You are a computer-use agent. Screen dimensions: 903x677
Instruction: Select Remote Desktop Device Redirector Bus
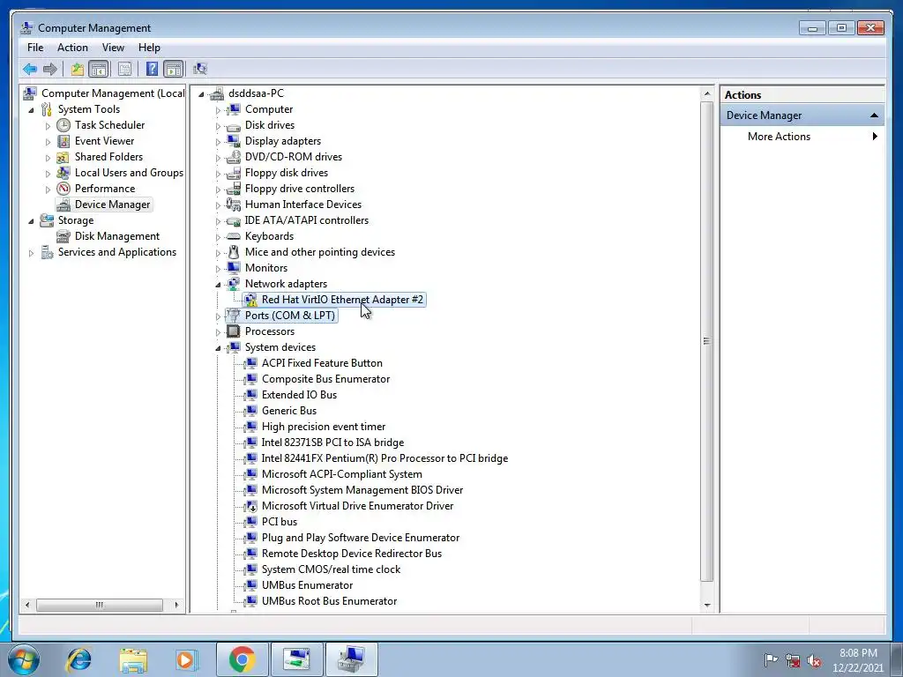click(352, 554)
